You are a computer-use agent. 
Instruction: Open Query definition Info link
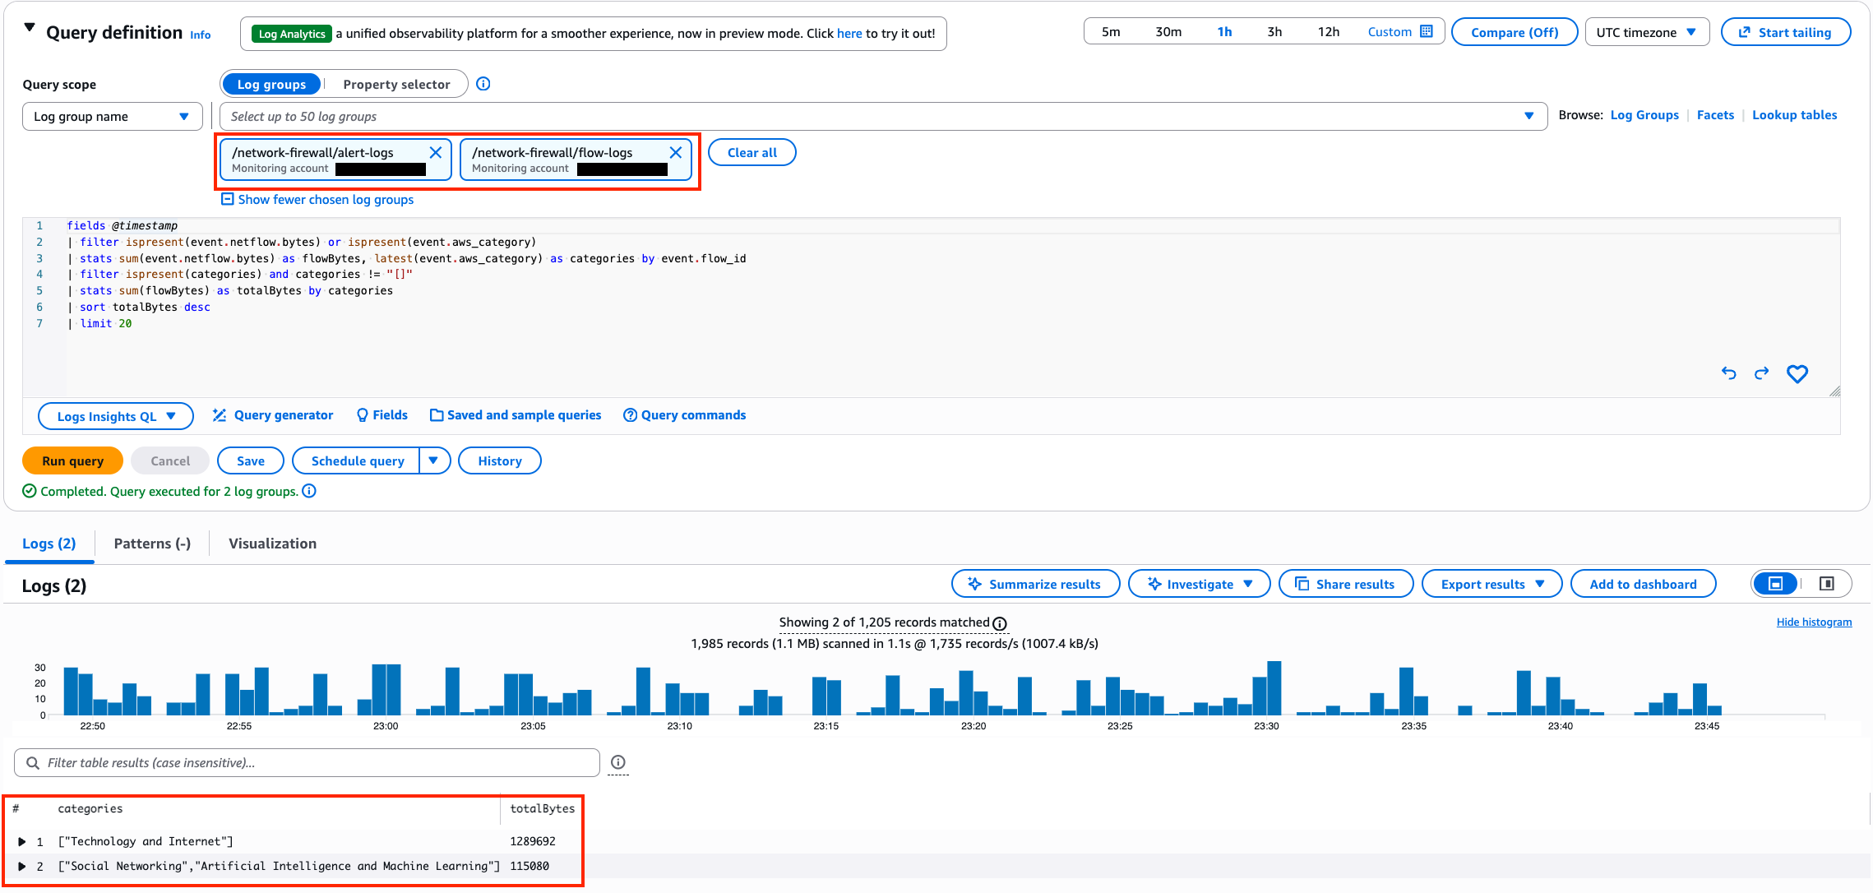[201, 35]
